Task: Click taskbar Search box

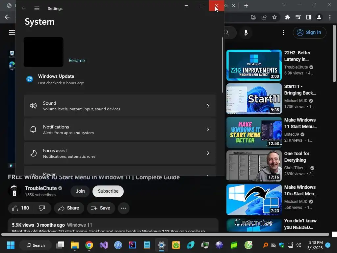Action: click(x=36, y=245)
